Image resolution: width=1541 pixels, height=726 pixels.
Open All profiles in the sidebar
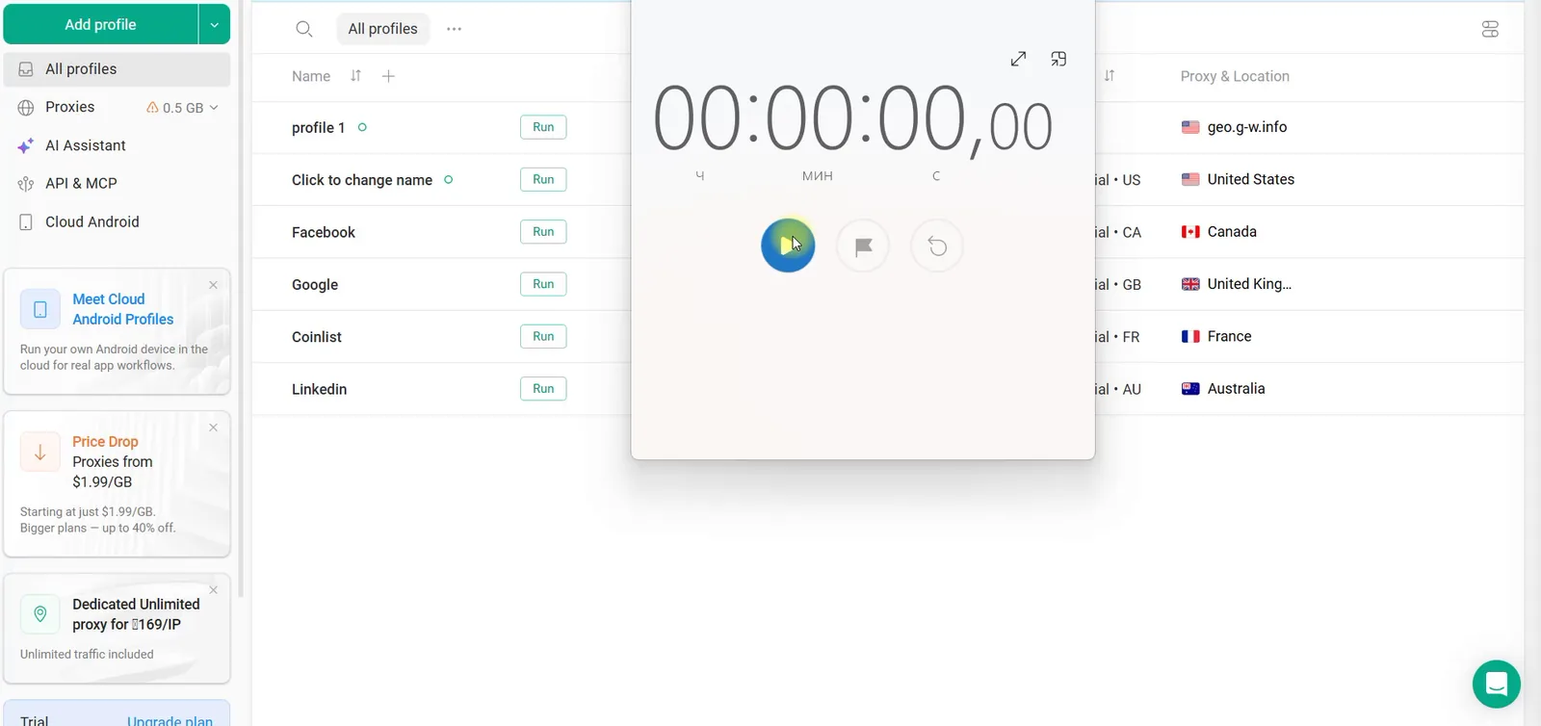(117, 69)
